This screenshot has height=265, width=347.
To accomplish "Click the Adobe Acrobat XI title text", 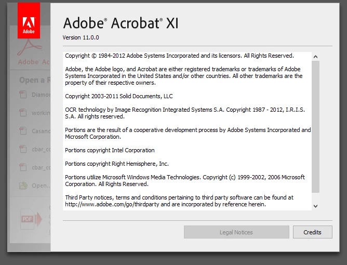I will tap(121, 23).
